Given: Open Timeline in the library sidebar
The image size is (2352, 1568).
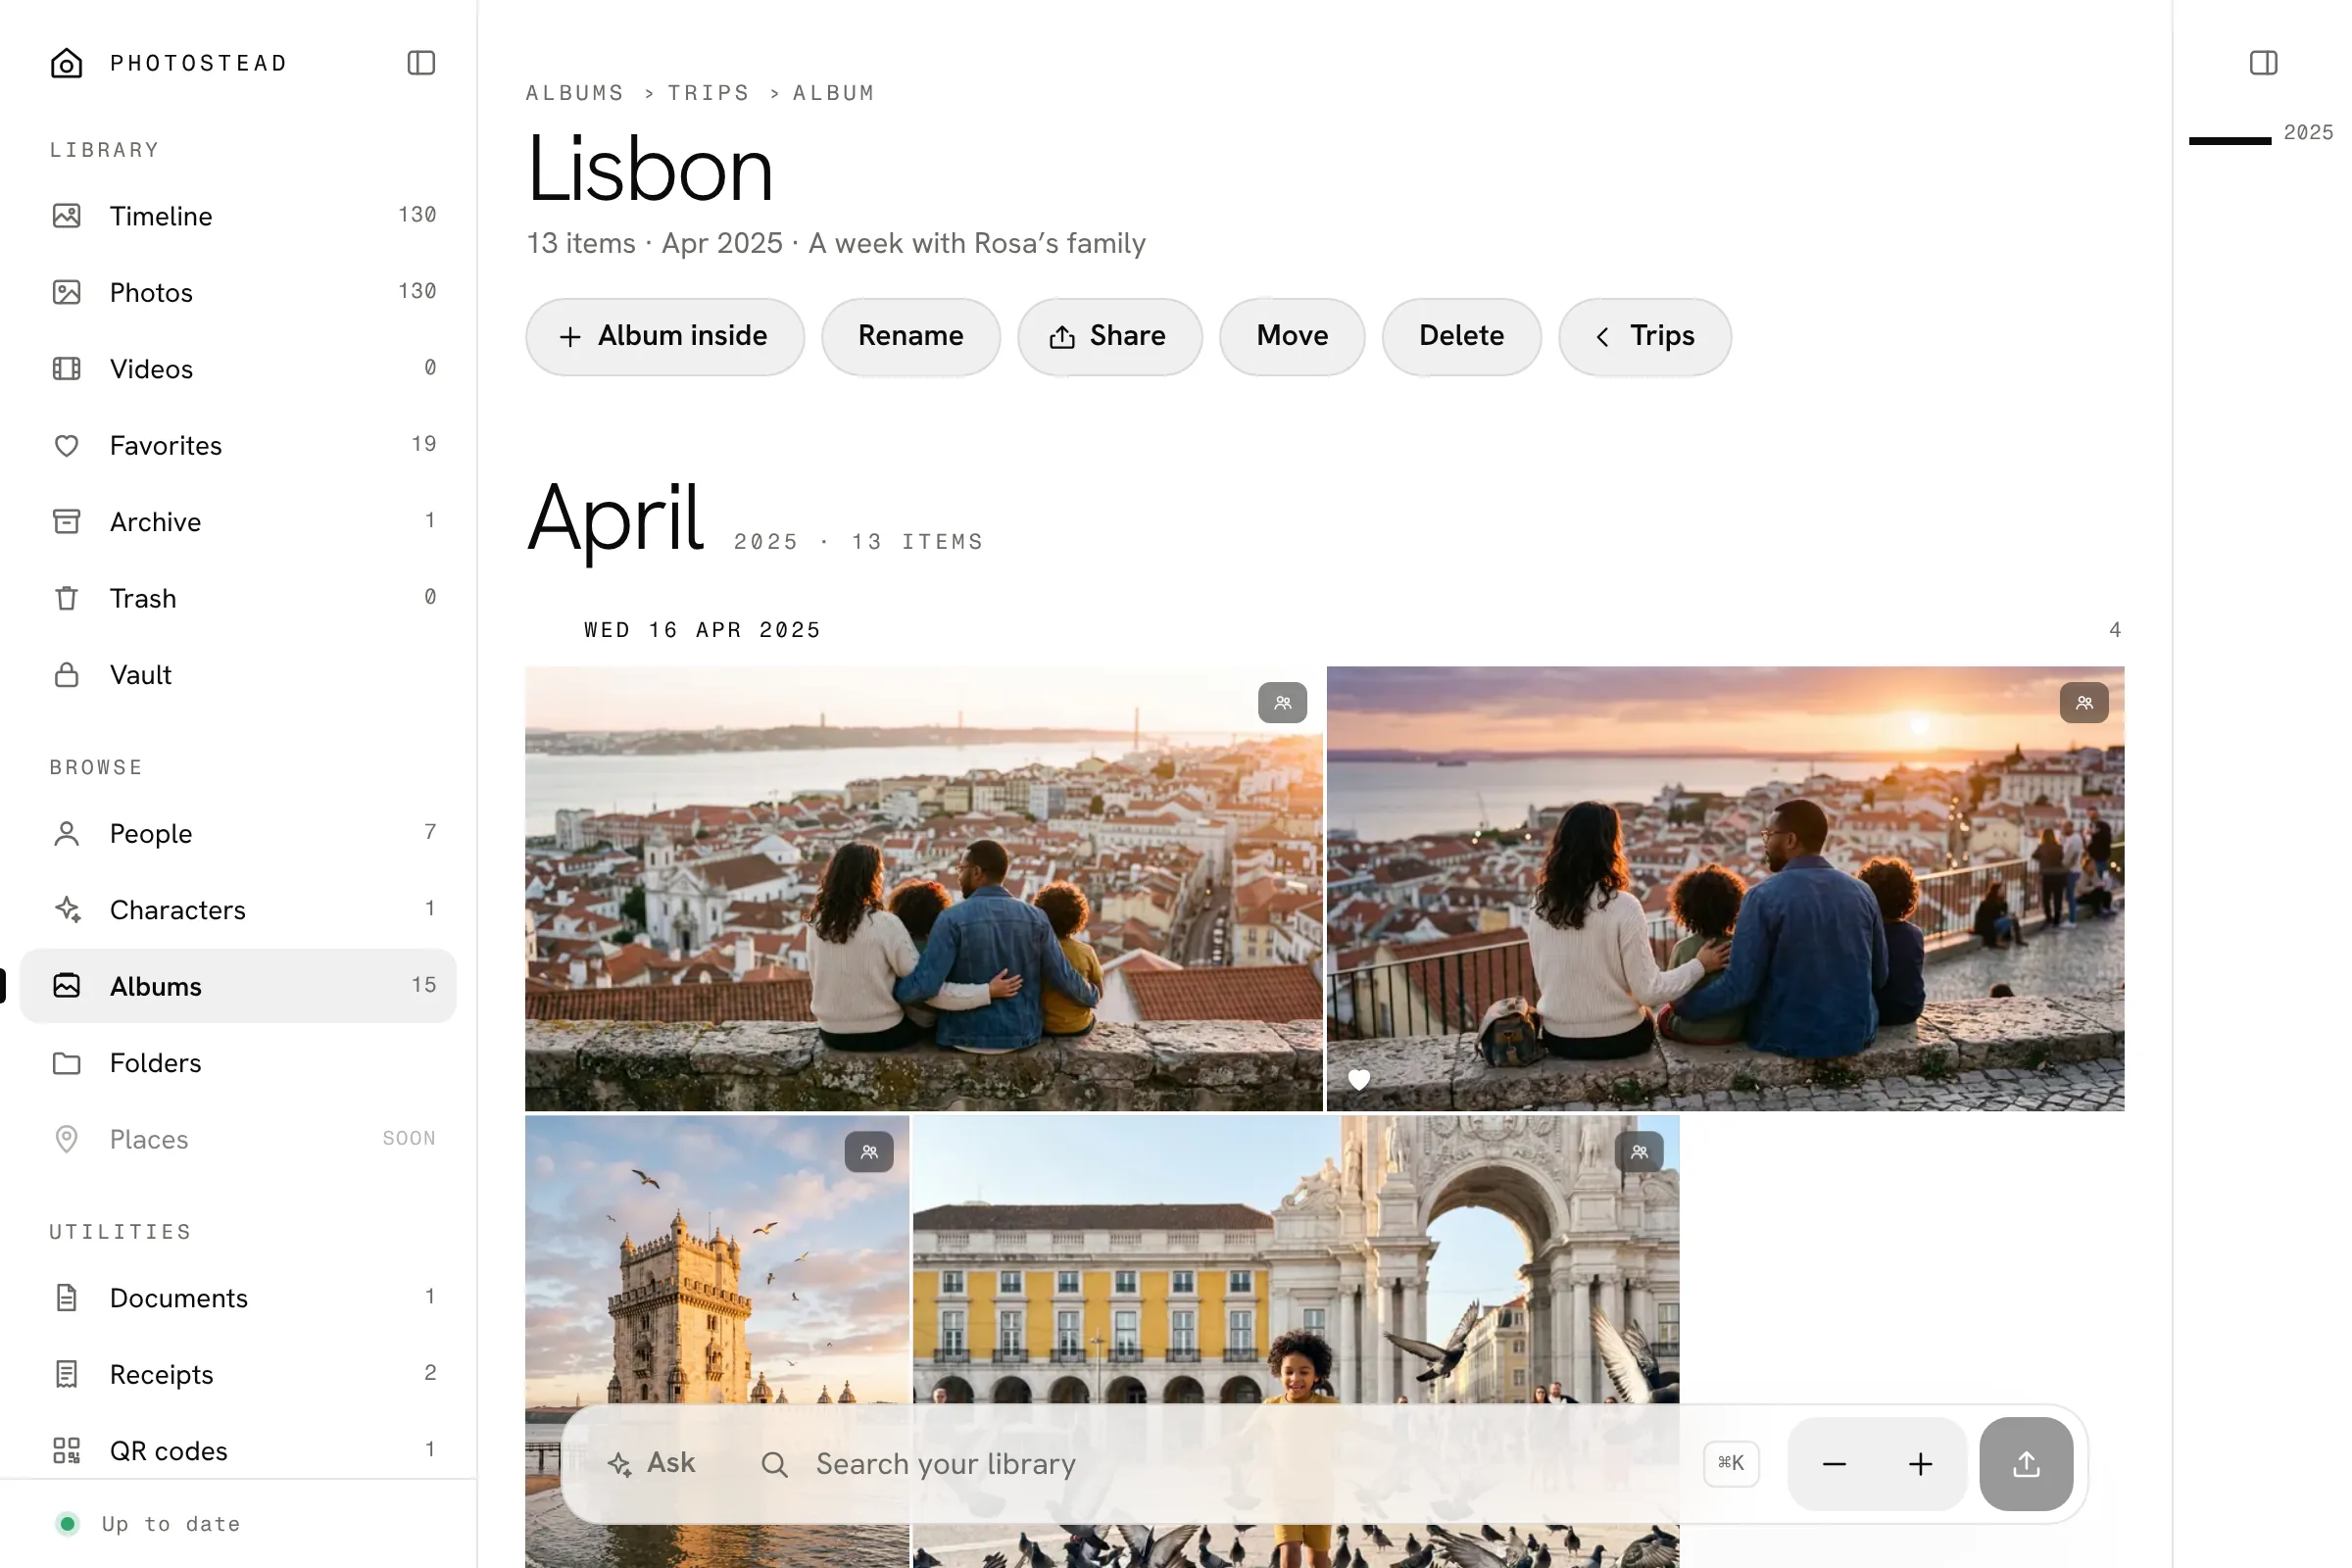Looking at the screenshot, I should click(238, 216).
